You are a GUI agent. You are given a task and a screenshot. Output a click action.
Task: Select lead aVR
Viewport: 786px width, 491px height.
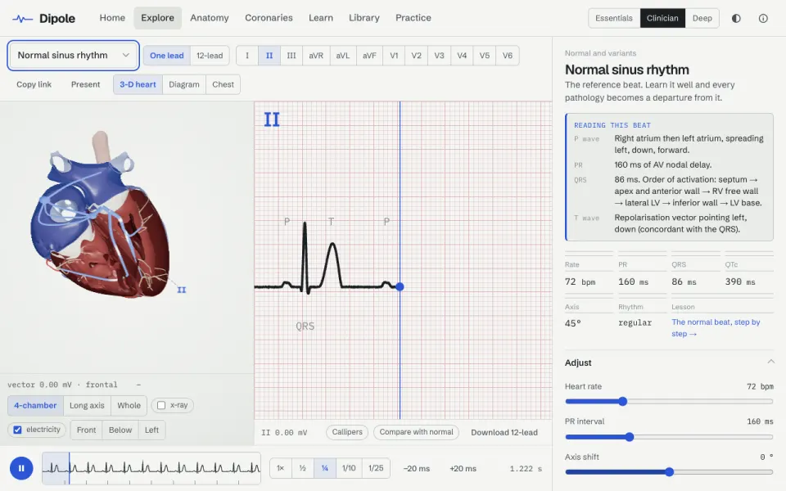tap(316, 56)
